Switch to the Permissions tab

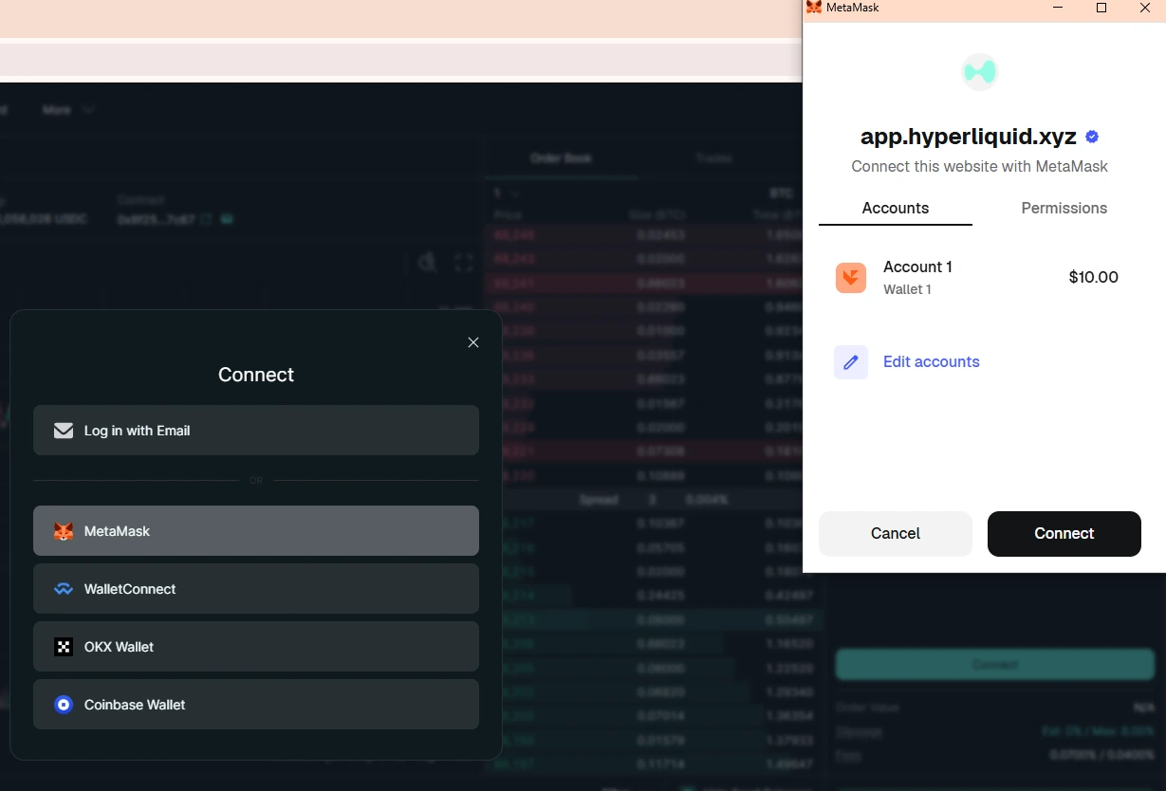pyautogui.click(x=1064, y=208)
